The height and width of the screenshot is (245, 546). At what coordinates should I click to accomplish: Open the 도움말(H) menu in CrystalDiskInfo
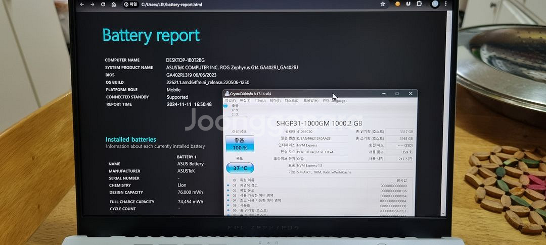(310, 101)
